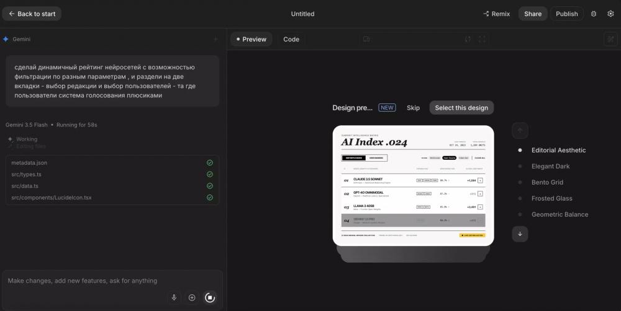Open the debug bug icon beside Publish
The width and height of the screenshot is (621, 311).
point(593,14)
